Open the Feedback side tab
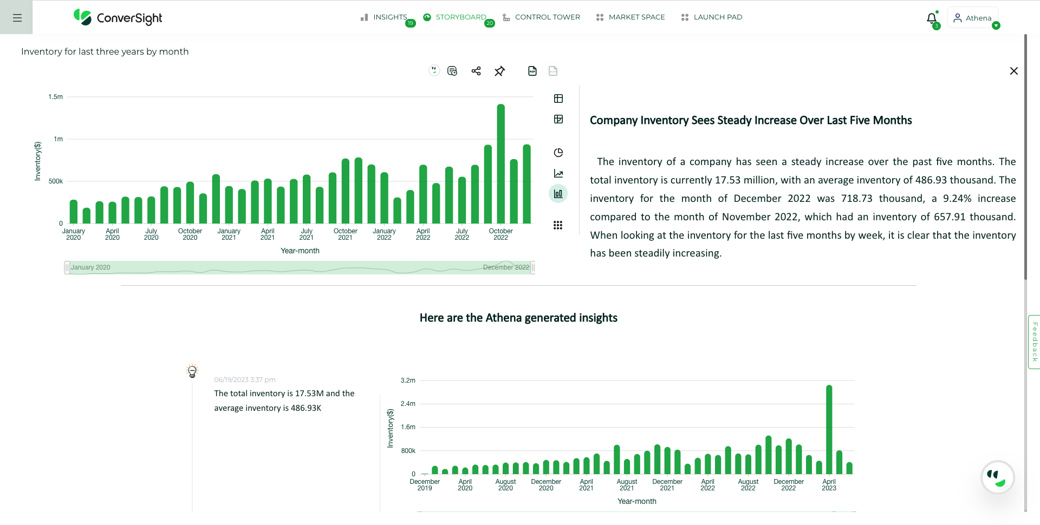The width and height of the screenshot is (1040, 525). (x=1034, y=342)
